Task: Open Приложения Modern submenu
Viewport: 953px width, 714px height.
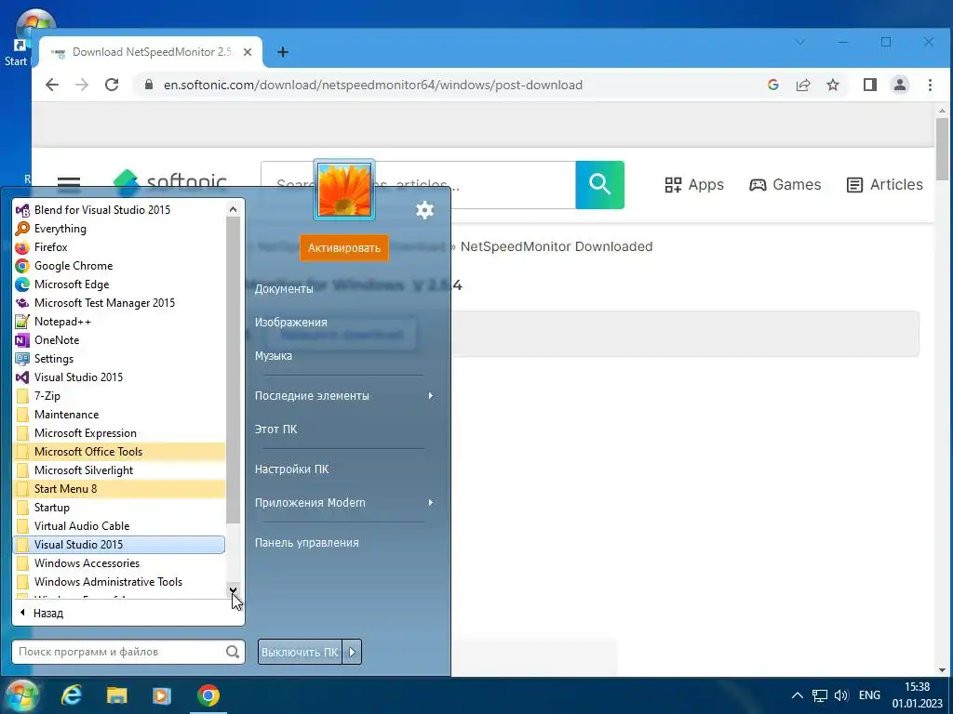Action: (344, 503)
